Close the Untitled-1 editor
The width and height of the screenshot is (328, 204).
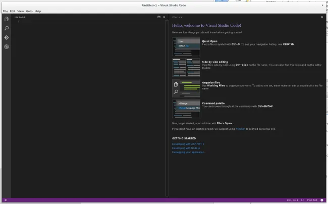click(165, 17)
